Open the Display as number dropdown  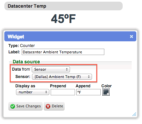(33, 92)
